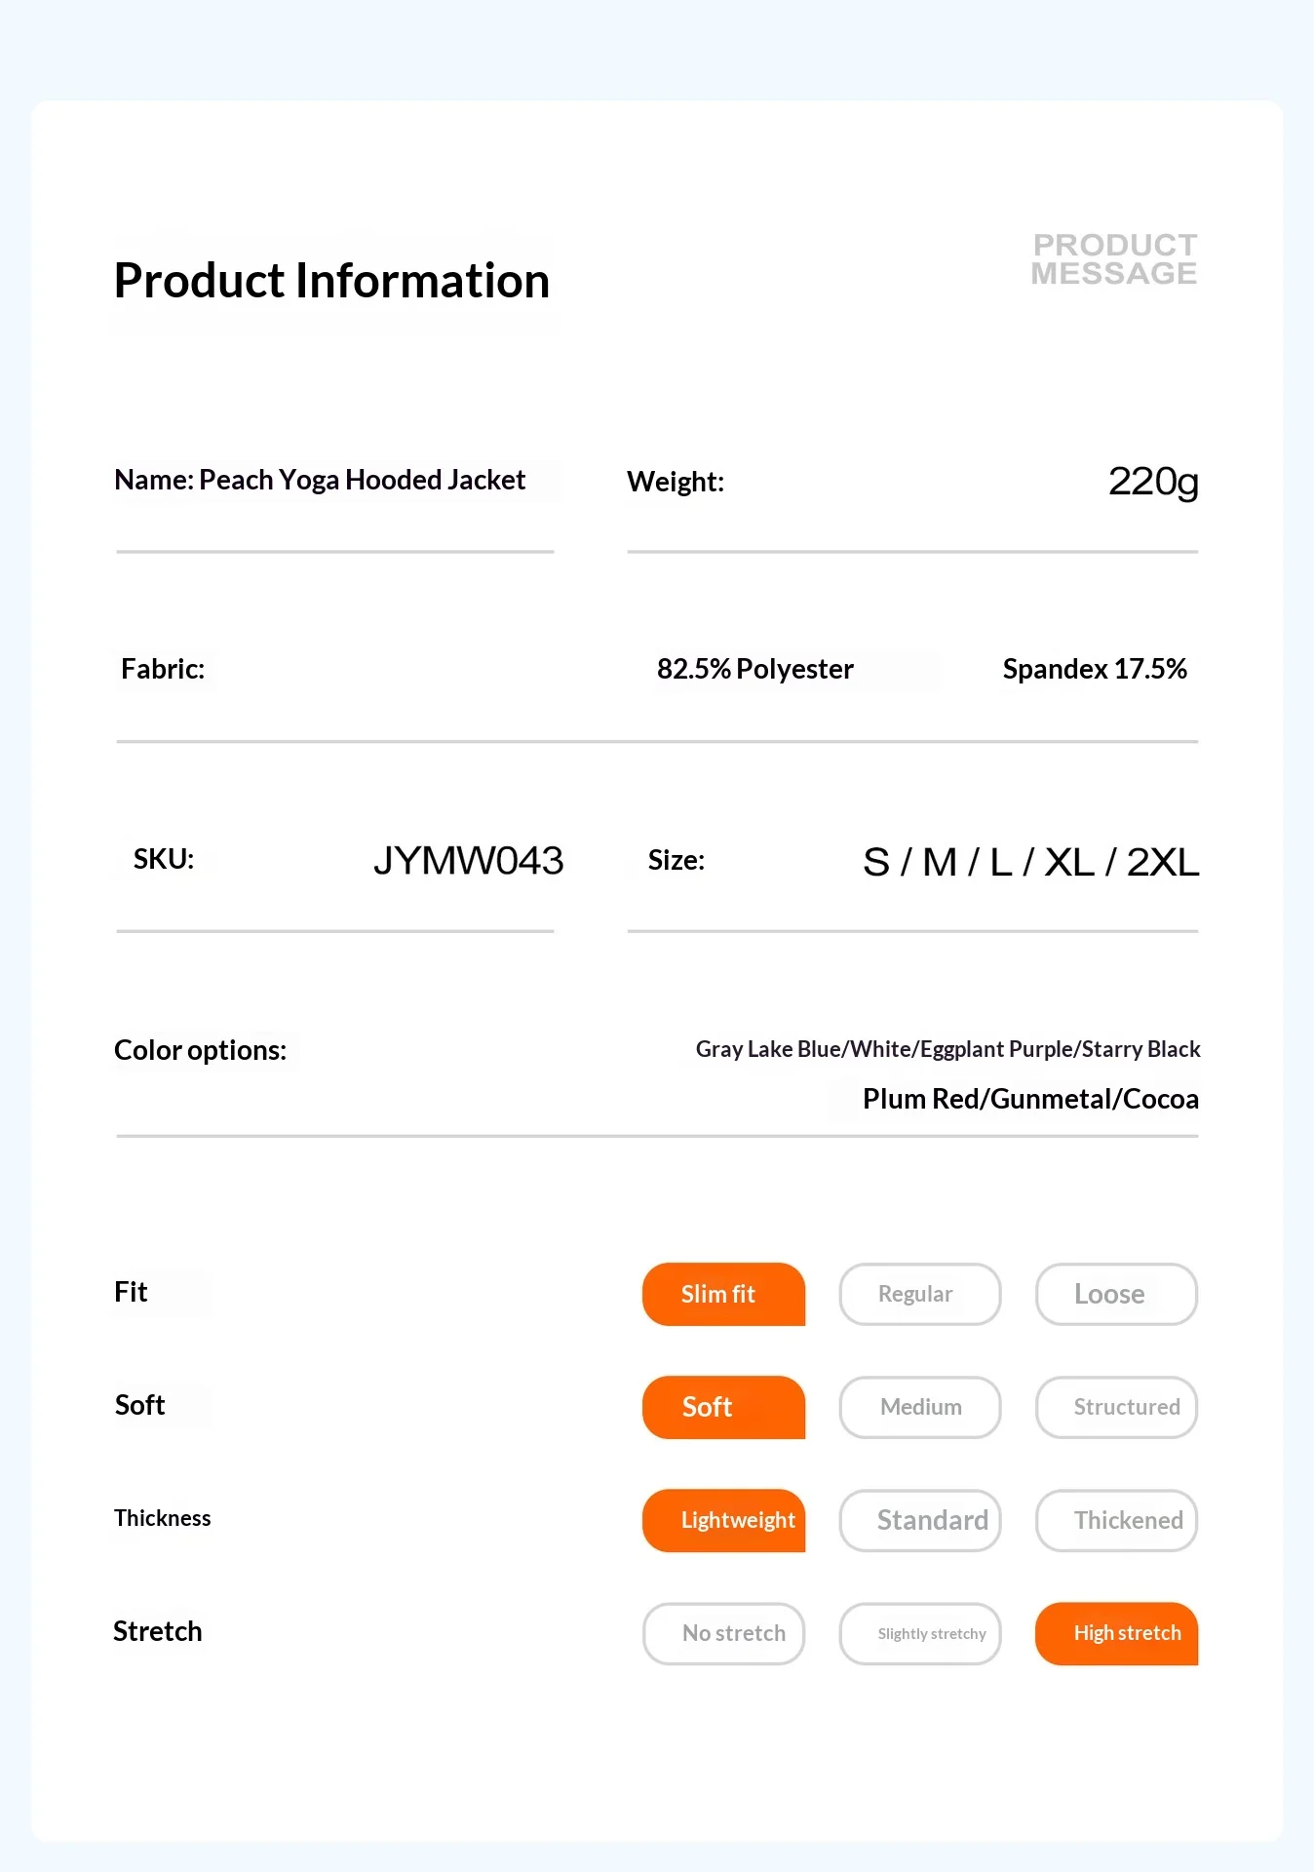Select the Structured option
Image resolution: width=1314 pixels, height=1872 pixels.
coord(1116,1407)
